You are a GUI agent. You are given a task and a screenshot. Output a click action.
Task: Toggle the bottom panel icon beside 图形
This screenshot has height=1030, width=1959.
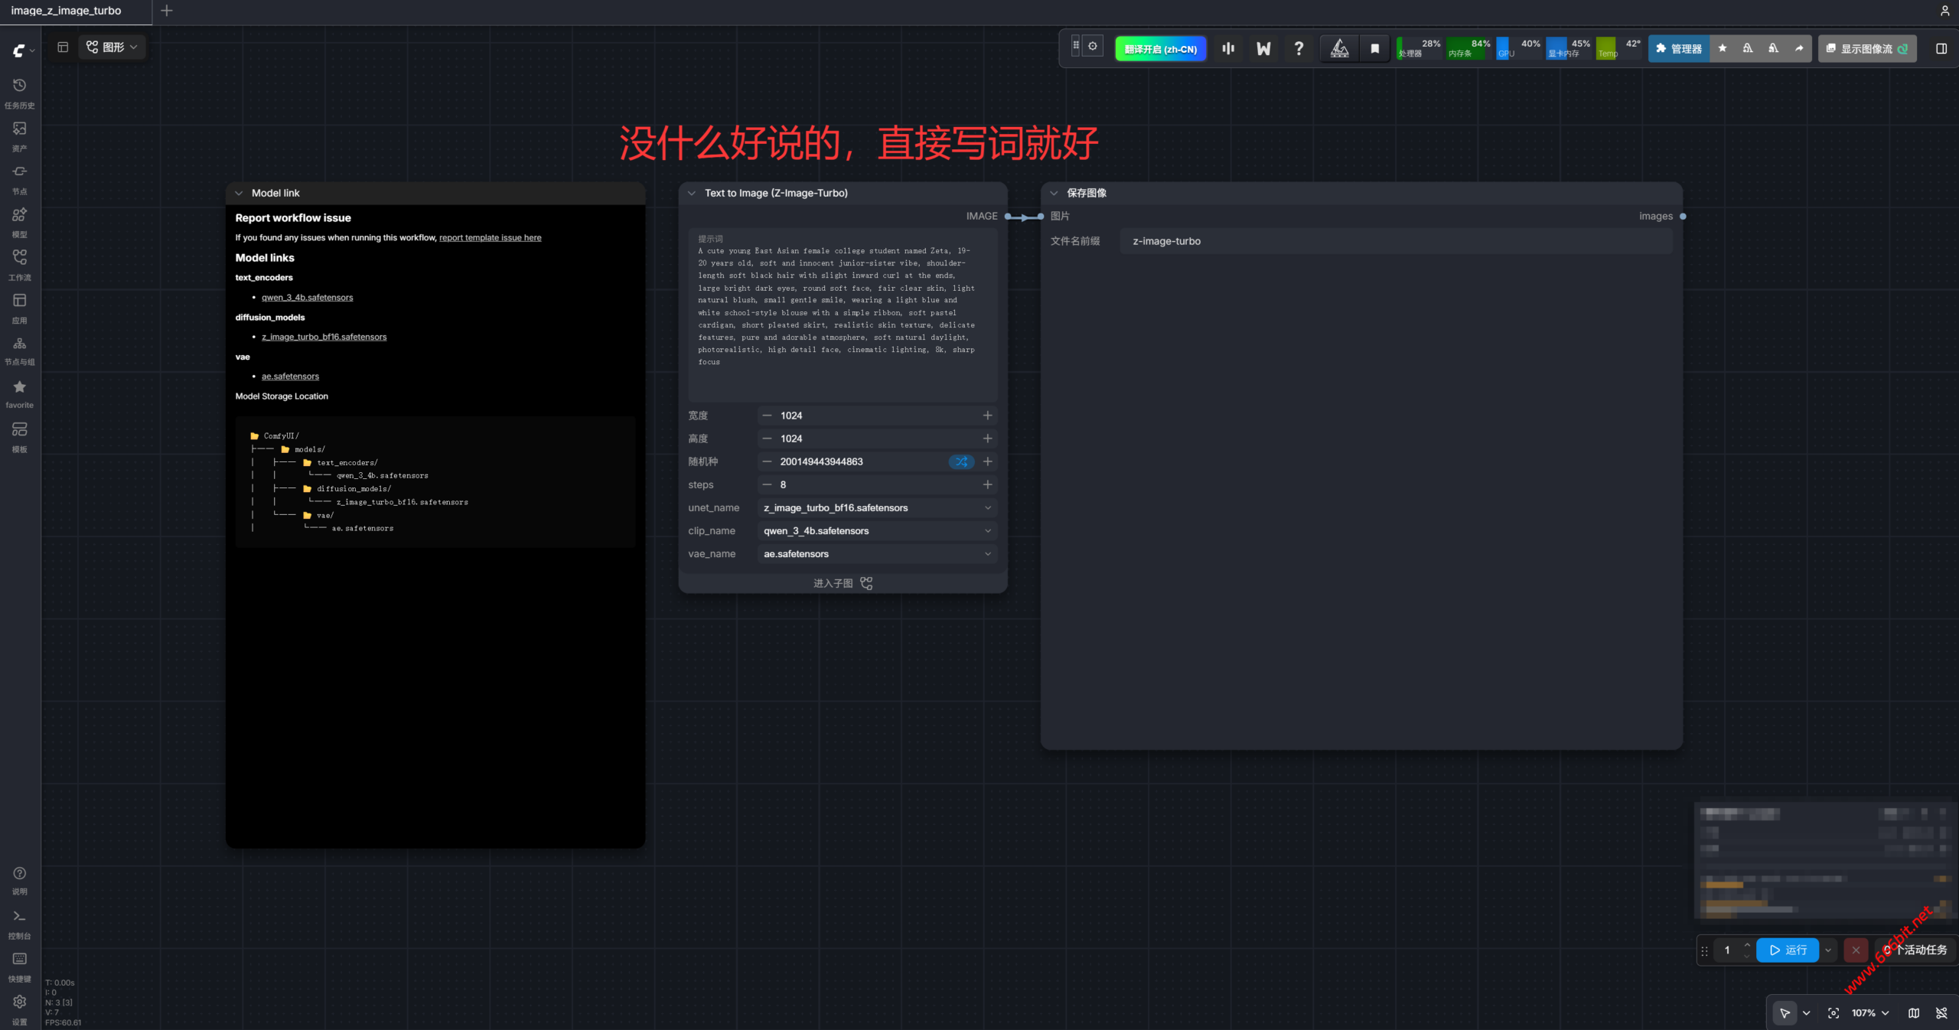[x=63, y=47]
